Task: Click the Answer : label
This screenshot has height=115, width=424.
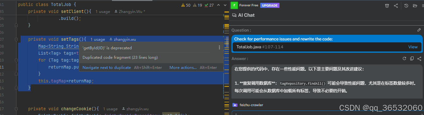Action: coord(240,58)
